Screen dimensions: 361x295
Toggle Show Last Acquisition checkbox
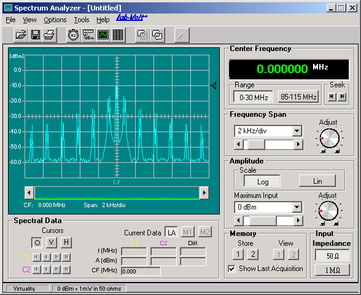pyautogui.click(x=232, y=269)
